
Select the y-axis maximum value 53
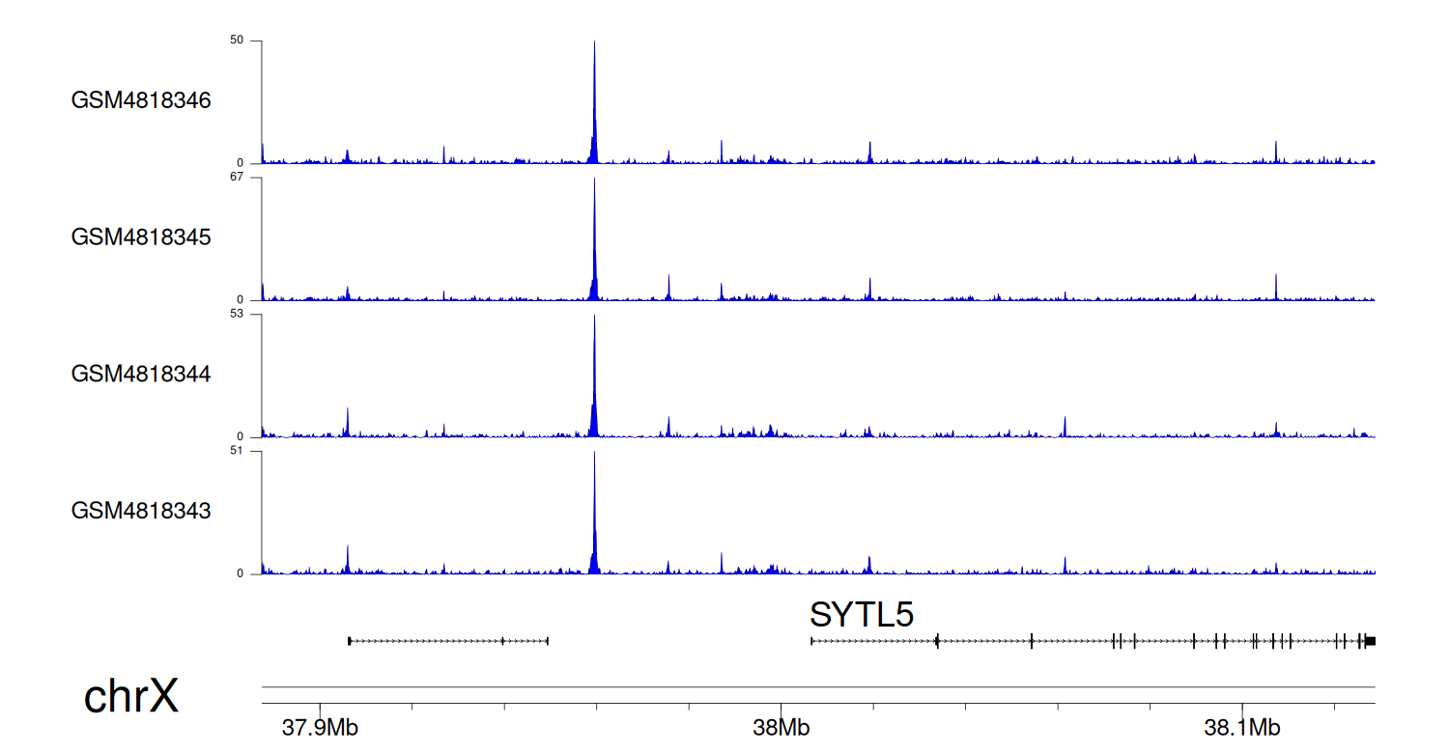point(237,314)
